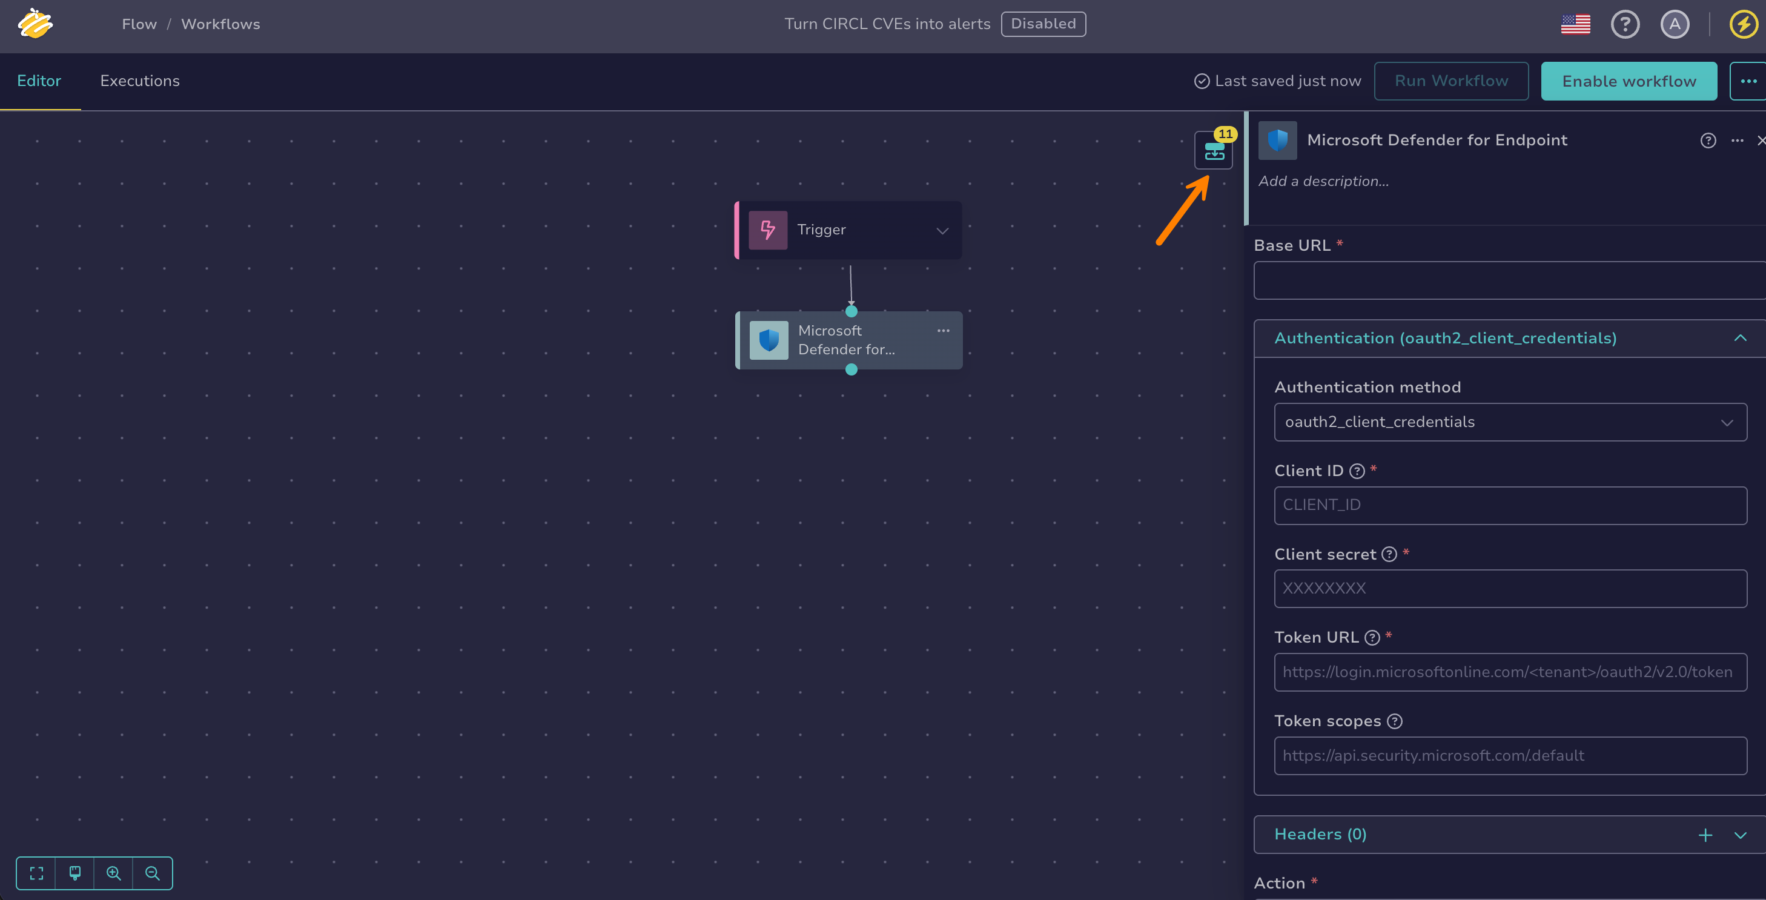
Task: Click Authentication (oauth2_client_credentials) heading
Action: [1445, 339]
